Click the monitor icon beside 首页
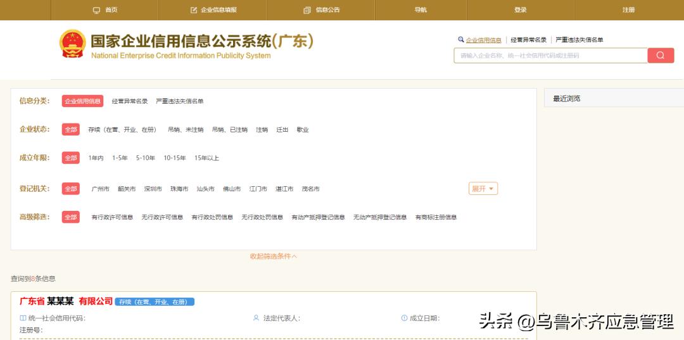Screen dimensions: 684x340 [97, 10]
